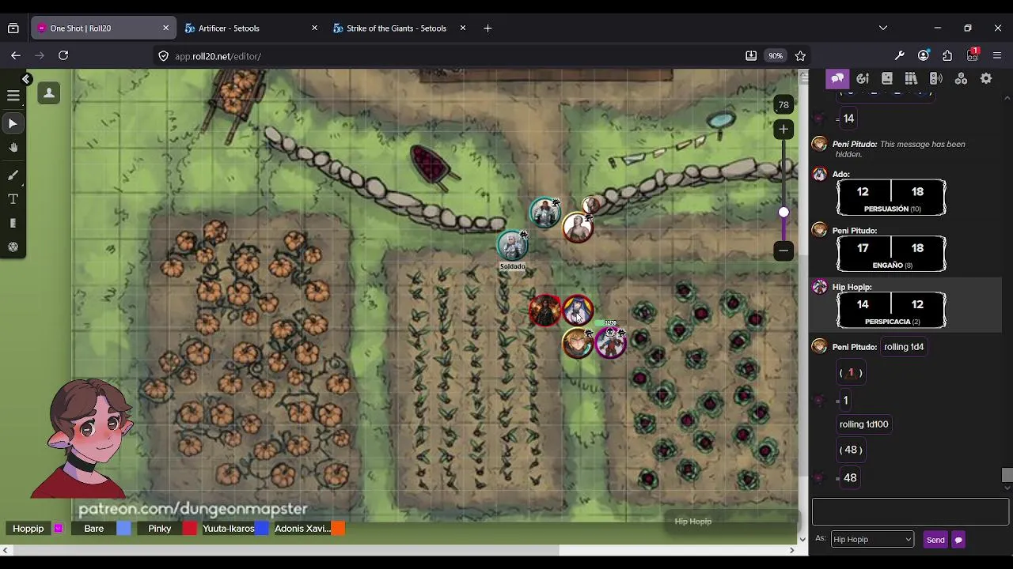Switch to Artificer - 5etools tab
The width and height of the screenshot is (1013, 569).
click(252, 28)
